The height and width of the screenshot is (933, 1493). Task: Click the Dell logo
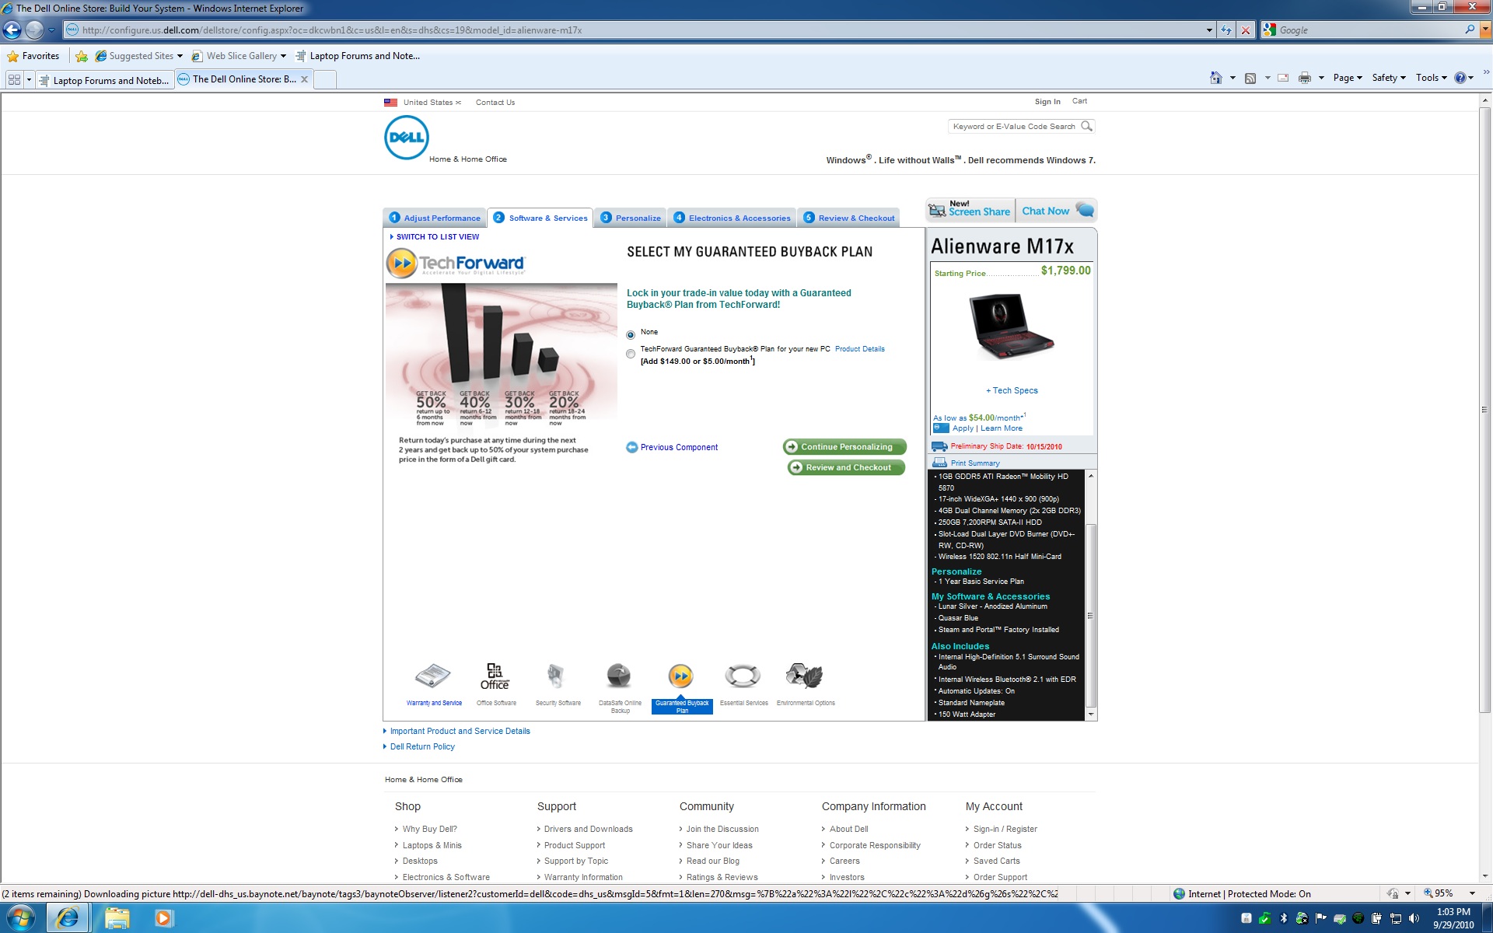pyautogui.click(x=406, y=138)
